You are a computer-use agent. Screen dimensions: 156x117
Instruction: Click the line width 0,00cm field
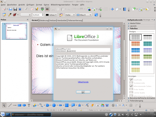[37, 15]
